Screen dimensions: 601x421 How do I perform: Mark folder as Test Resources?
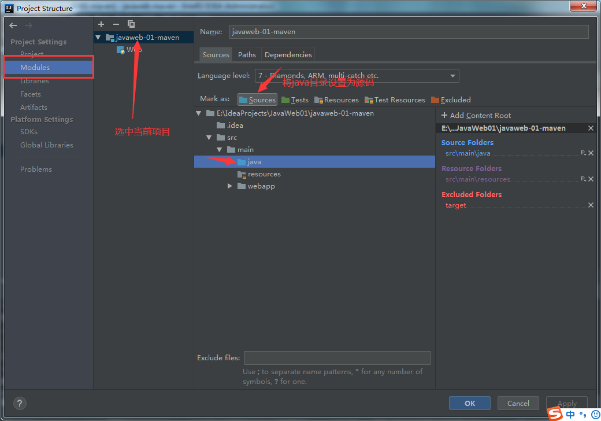click(395, 99)
